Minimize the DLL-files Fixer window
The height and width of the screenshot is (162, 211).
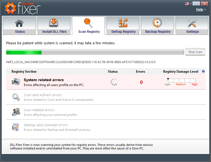click(196, 4)
